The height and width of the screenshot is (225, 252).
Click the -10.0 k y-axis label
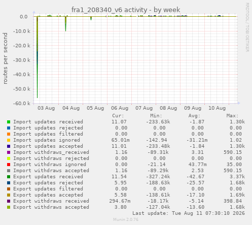tap(22, 31)
